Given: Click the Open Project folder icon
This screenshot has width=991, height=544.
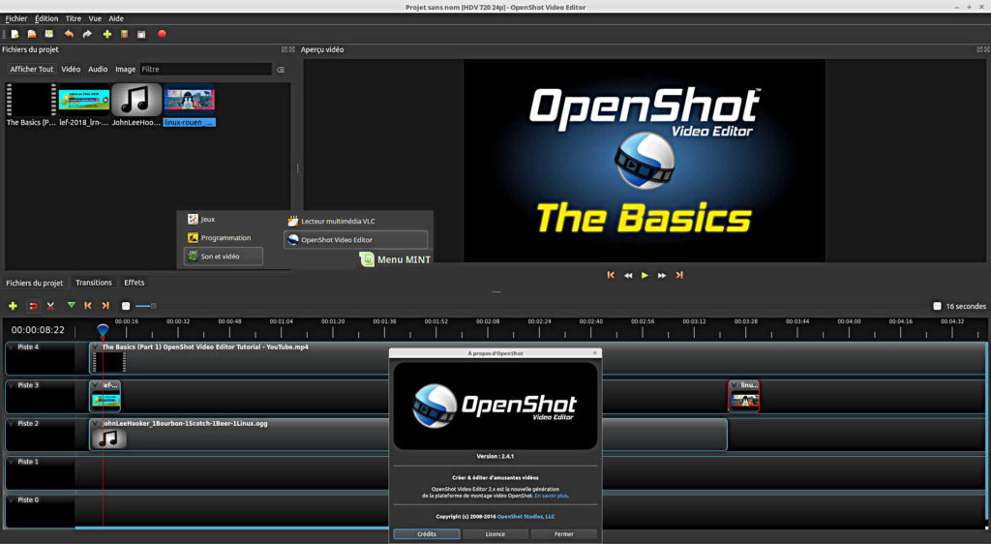Looking at the screenshot, I should [x=32, y=34].
